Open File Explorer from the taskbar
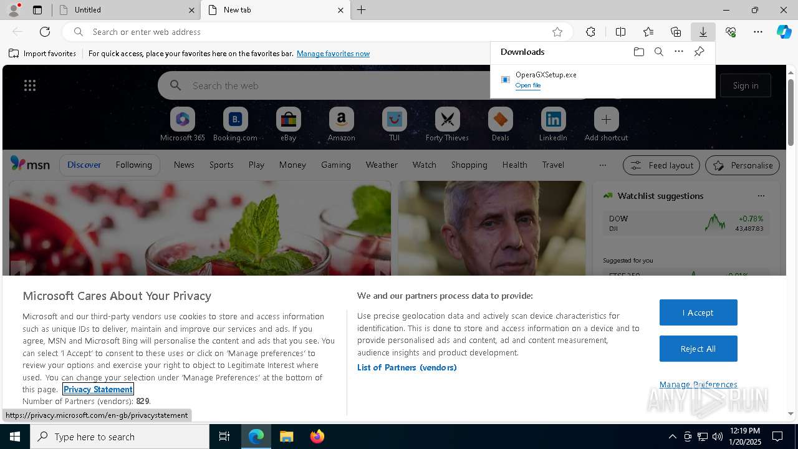The image size is (798, 449). pos(286,437)
